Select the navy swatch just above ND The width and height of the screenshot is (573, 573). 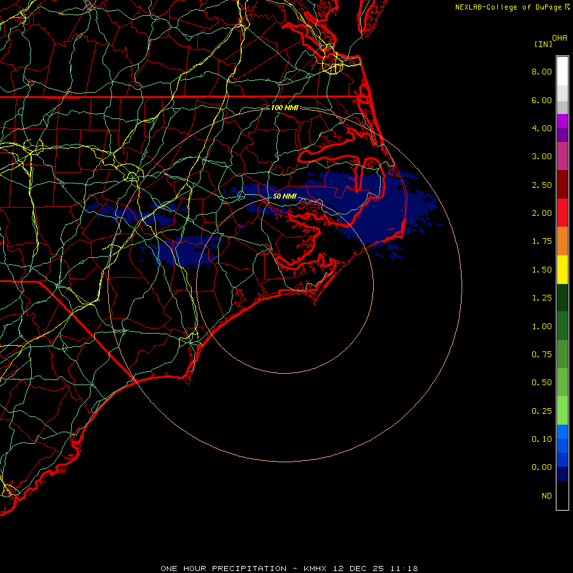(x=562, y=474)
